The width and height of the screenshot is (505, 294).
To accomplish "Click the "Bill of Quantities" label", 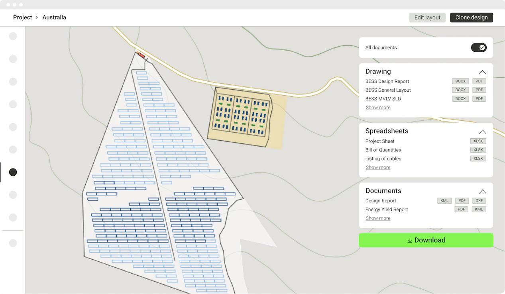I will pyautogui.click(x=383, y=150).
